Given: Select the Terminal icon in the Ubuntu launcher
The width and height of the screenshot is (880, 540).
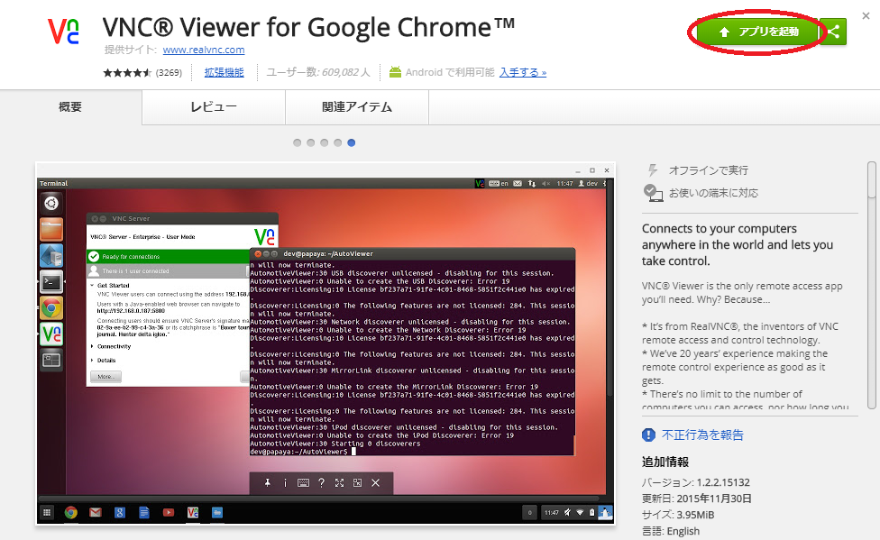Looking at the screenshot, I should 51,280.
